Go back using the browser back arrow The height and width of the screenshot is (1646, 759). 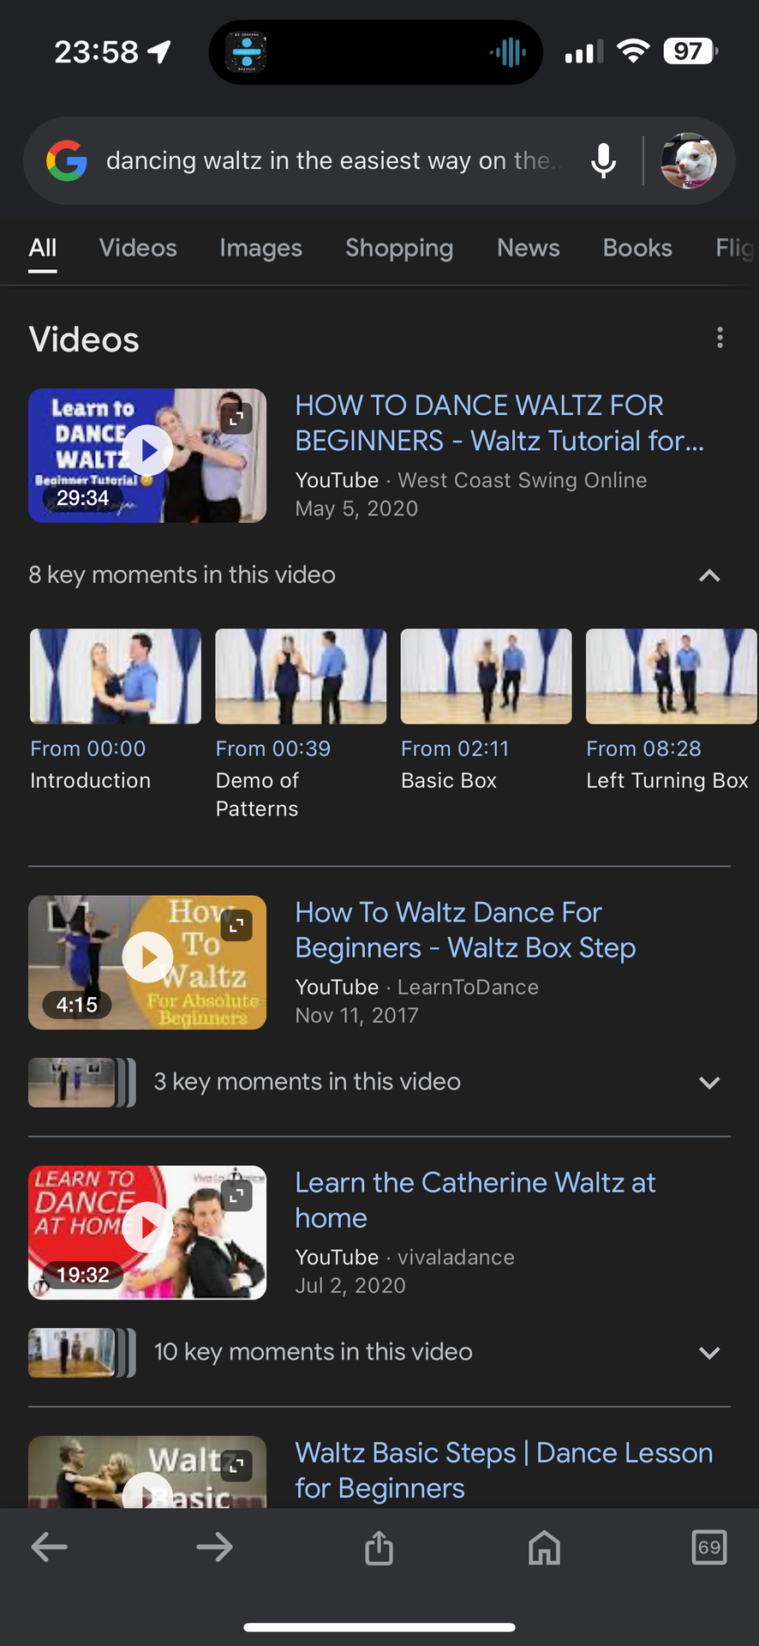click(49, 1547)
